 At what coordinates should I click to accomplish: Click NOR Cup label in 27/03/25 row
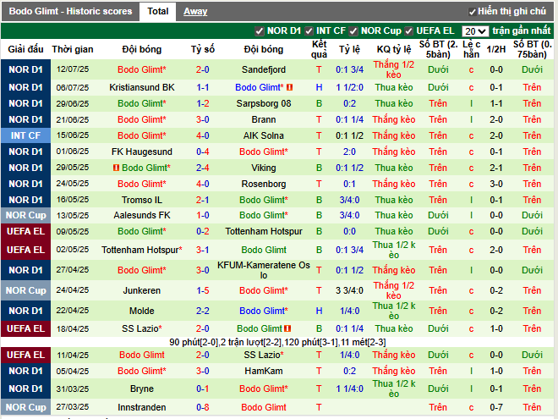click(25, 407)
